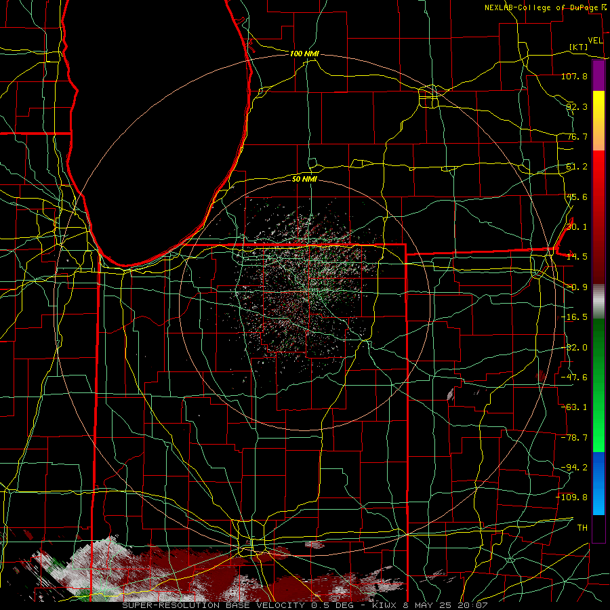Click the SUPER-RESOLUTION BASE VELOCITY caption text
The width and height of the screenshot is (610, 610).
coord(213,605)
